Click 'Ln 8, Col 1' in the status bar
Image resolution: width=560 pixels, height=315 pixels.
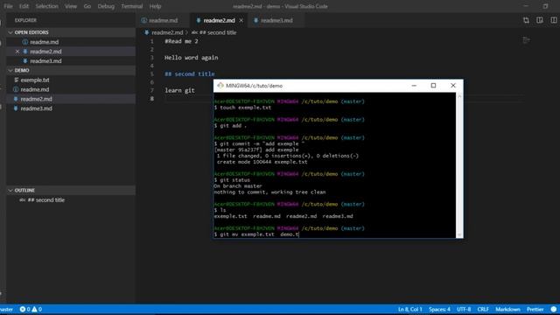pos(409,309)
